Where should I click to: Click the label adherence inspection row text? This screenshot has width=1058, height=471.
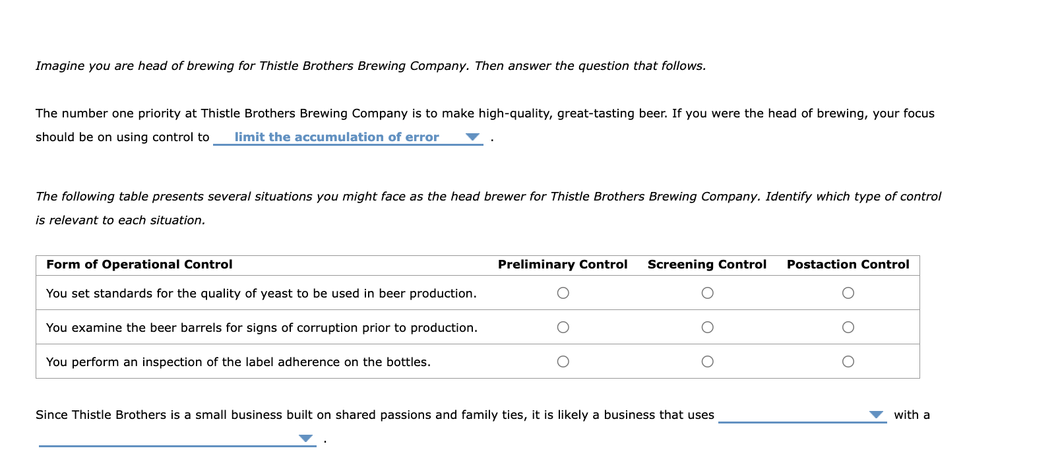click(238, 362)
